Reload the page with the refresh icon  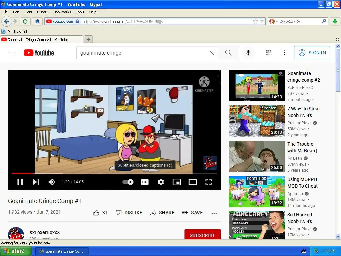pos(25,21)
